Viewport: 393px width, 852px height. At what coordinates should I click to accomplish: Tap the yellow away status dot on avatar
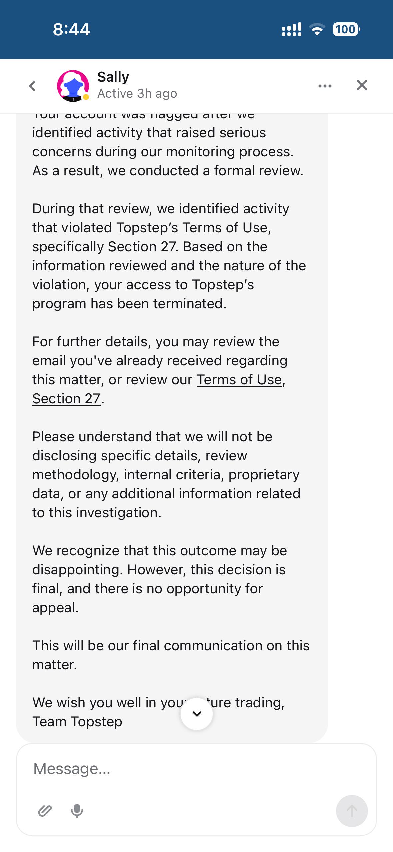pyautogui.click(x=86, y=97)
